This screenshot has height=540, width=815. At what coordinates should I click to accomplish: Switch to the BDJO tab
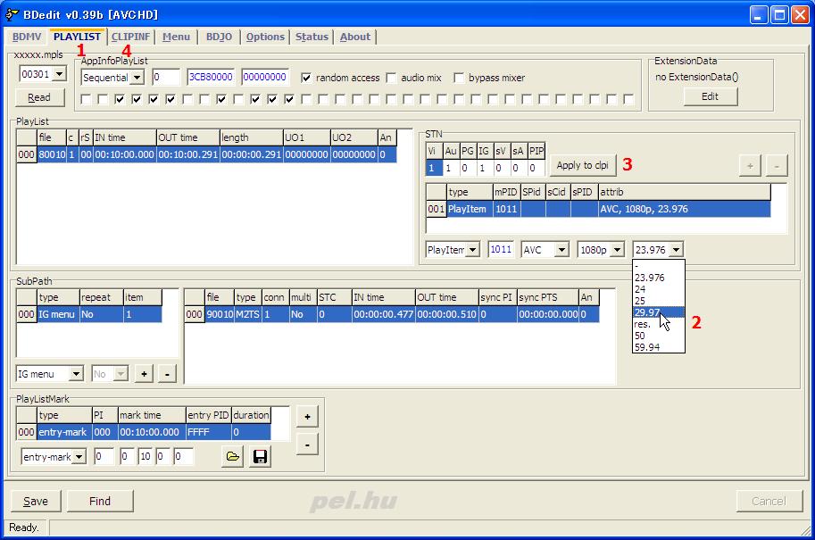219,37
